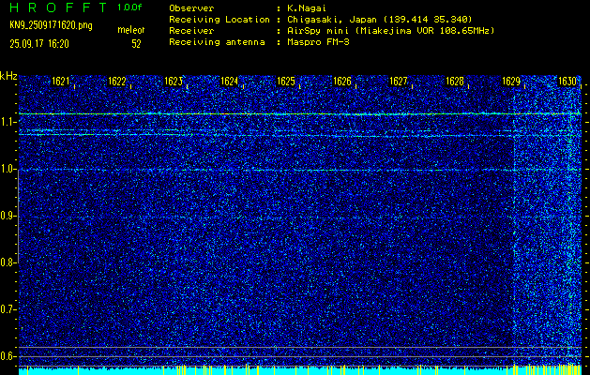Click the Chigasaki, Japan location text
Screen dimensions: 590x375
pyautogui.click(x=379, y=20)
